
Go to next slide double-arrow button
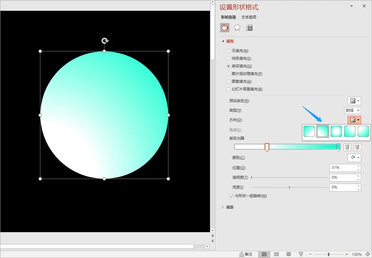[x=212, y=241]
